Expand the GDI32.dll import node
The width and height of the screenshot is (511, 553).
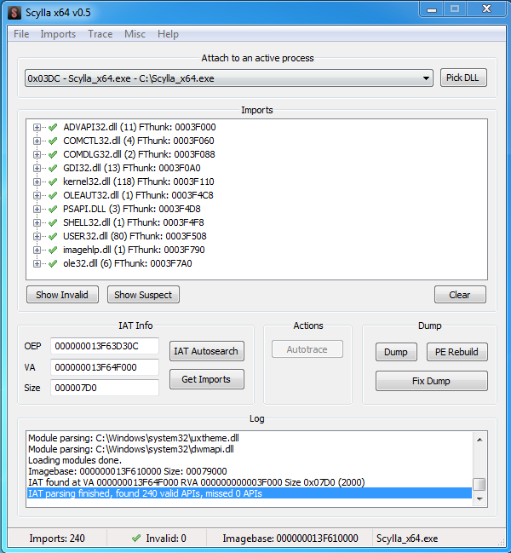point(37,168)
